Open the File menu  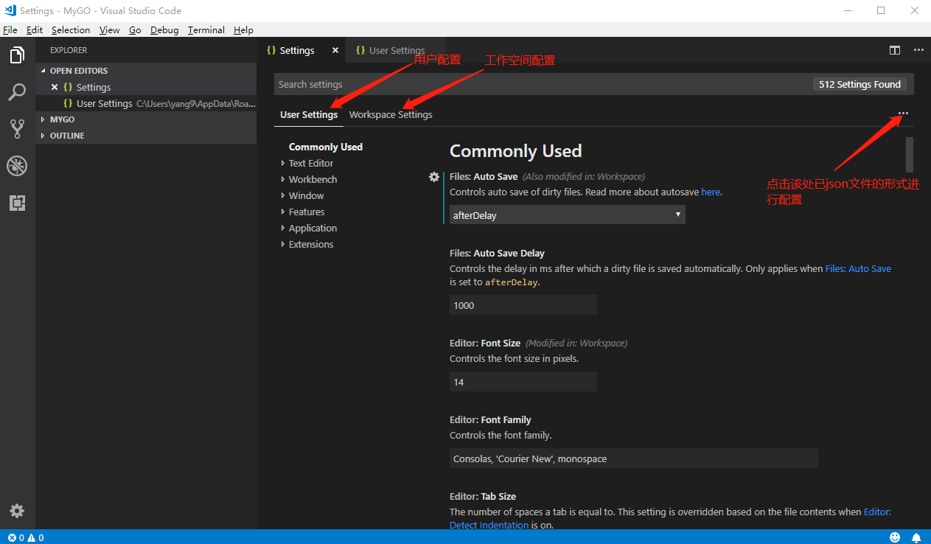click(10, 29)
